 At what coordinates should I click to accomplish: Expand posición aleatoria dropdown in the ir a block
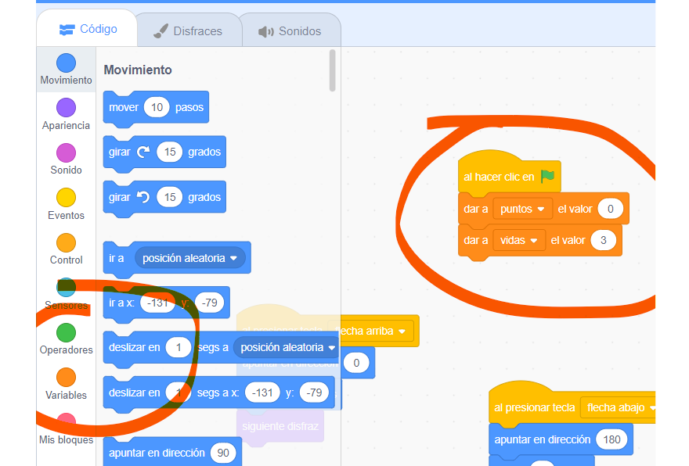(189, 258)
